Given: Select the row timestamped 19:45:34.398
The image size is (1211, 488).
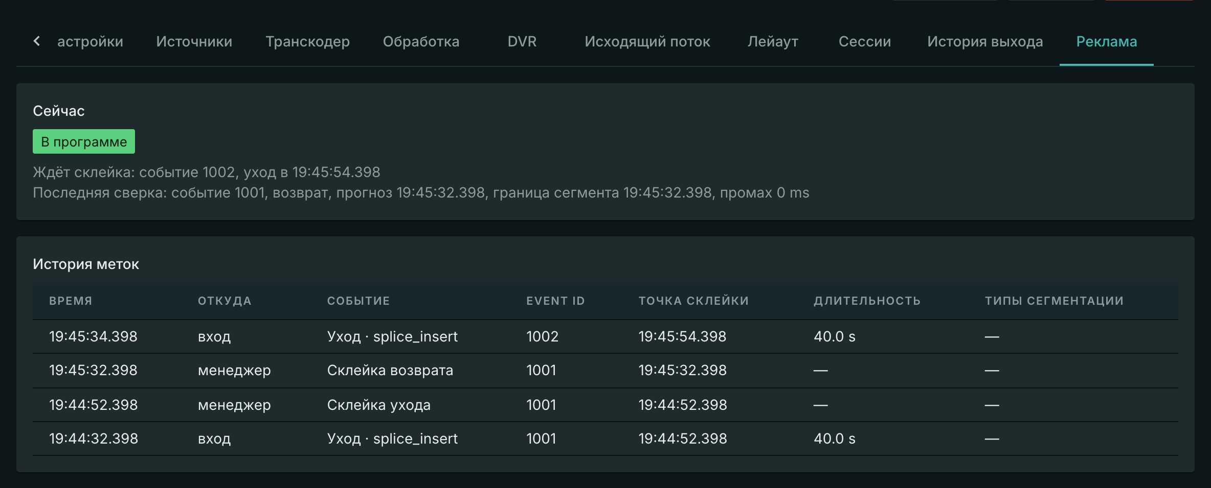Looking at the screenshot, I should coord(605,336).
